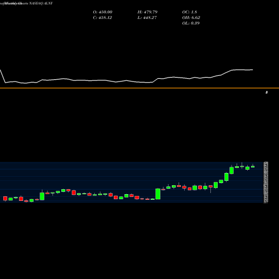Select the open value O: 450.00
Image resolution: width=279 pixels, height=279 pixels.
[103, 12]
